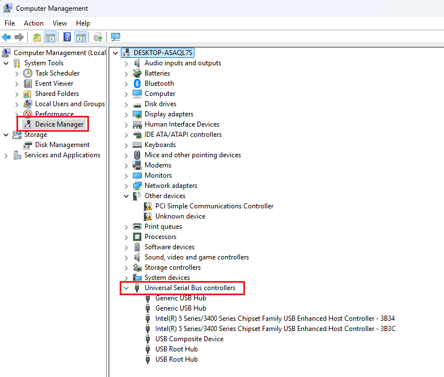Click the Display adapters category icon

coord(137,114)
